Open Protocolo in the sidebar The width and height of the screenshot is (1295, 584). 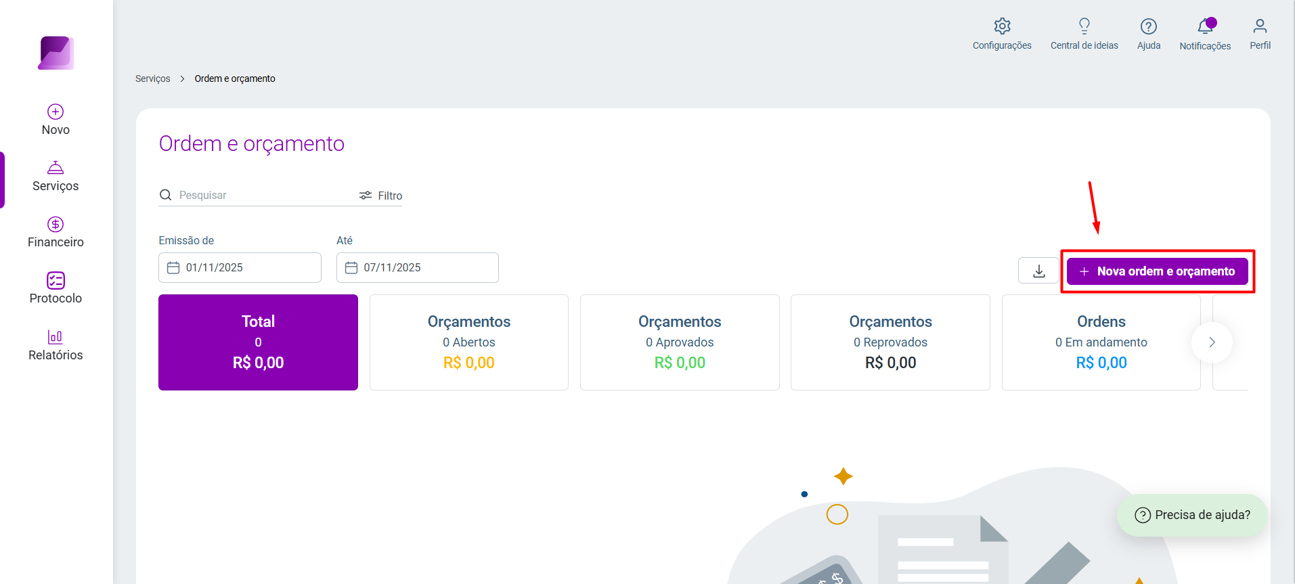(56, 288)
